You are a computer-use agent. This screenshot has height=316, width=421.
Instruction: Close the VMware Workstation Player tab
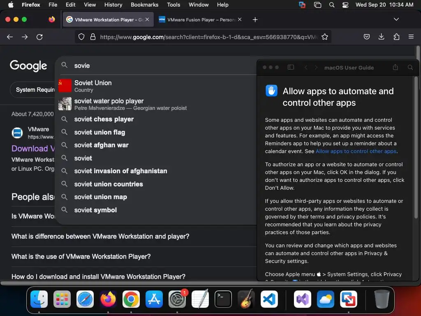pyautogui.click(x=147, y=19)
